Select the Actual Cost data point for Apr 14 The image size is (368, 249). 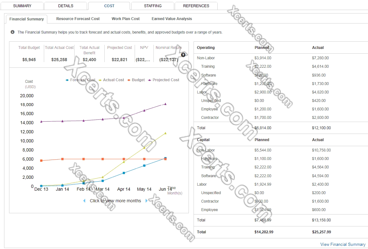pos(124,162)
